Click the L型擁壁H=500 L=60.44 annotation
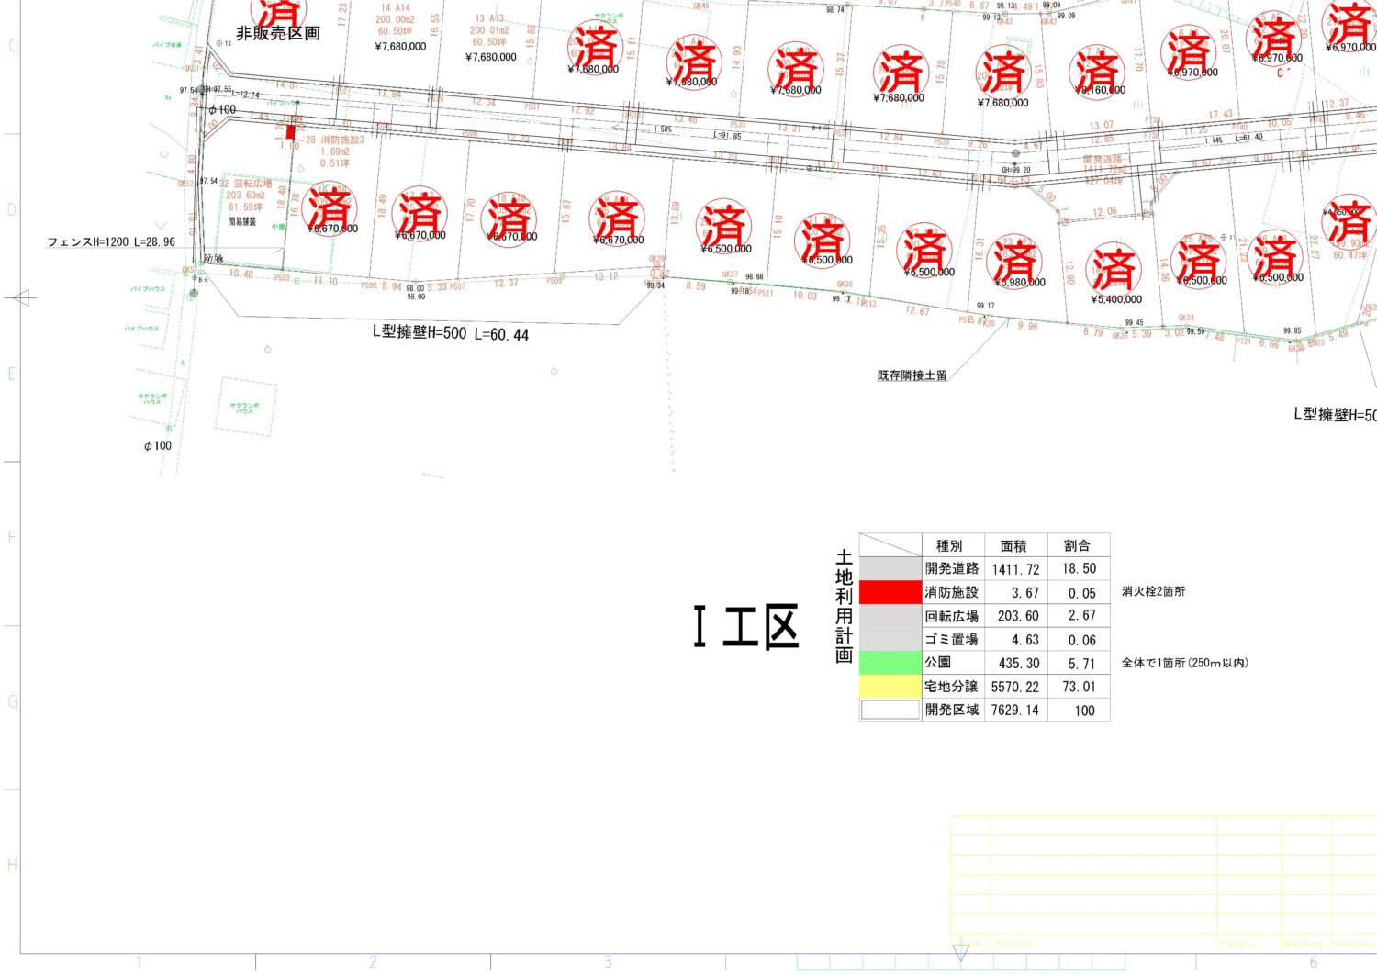This screenshot has height=974, width=1377. tap(450, 333)
